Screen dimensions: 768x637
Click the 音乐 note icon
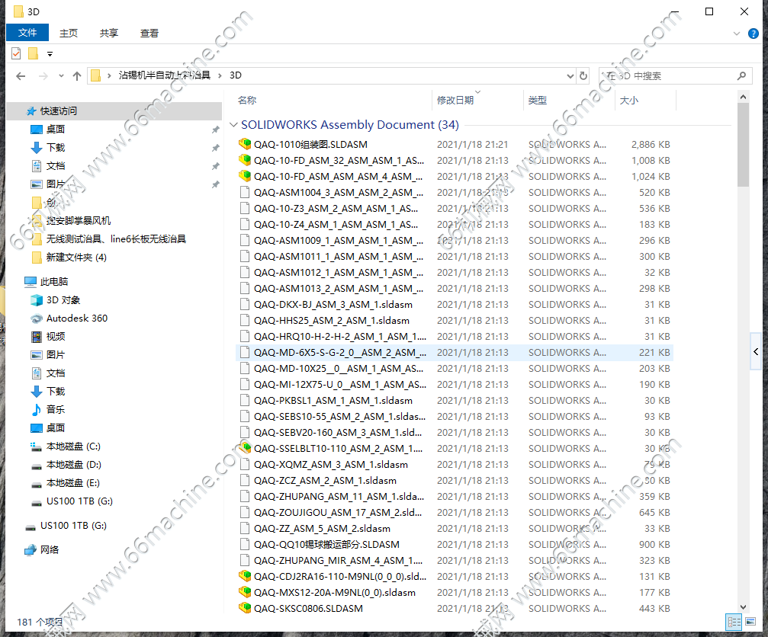tap(37, 409)
